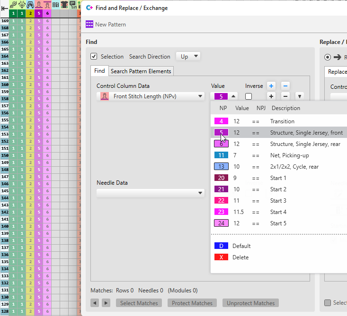Pick the blue D Default swatch
Viewport: 347px width, 316px height.
coord(221,246)
